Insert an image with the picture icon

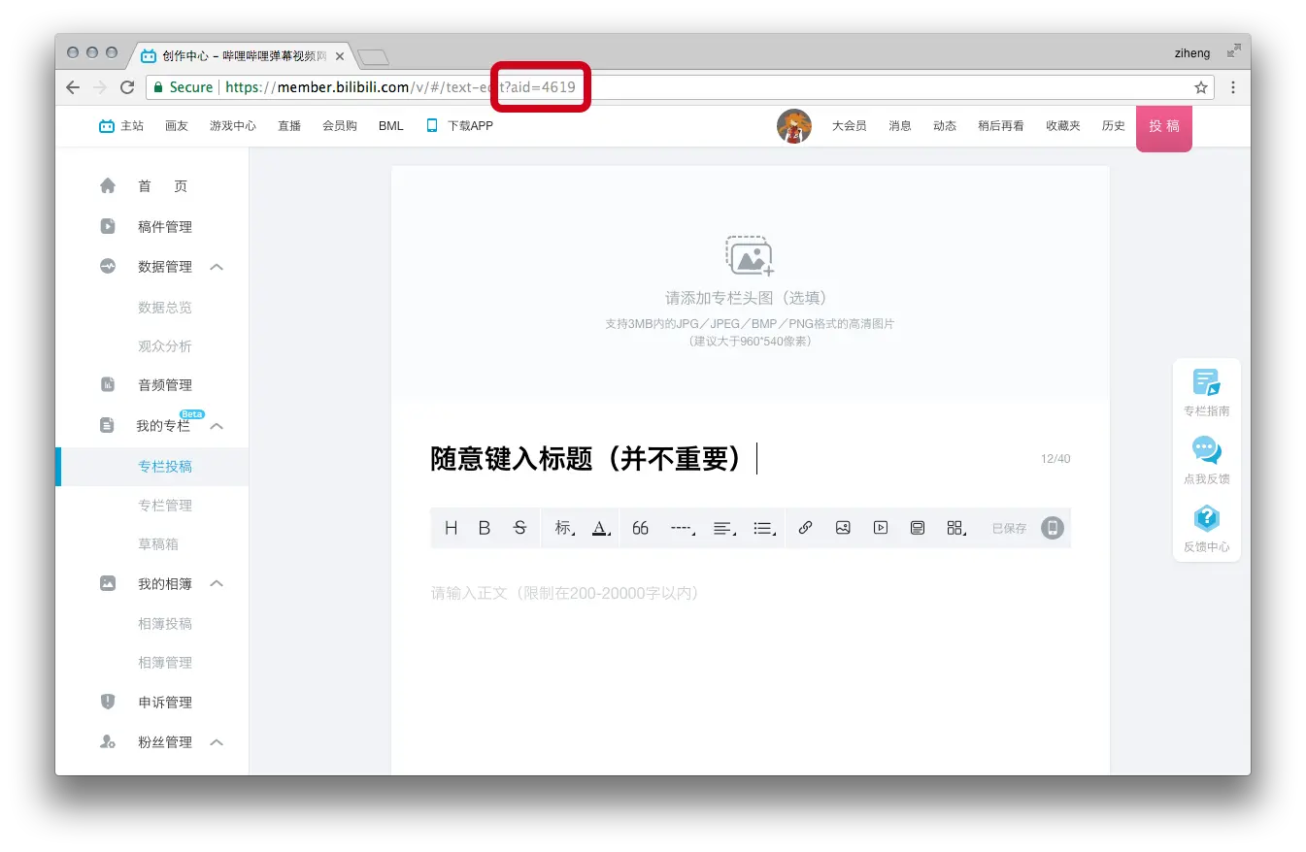click(843, 528)
